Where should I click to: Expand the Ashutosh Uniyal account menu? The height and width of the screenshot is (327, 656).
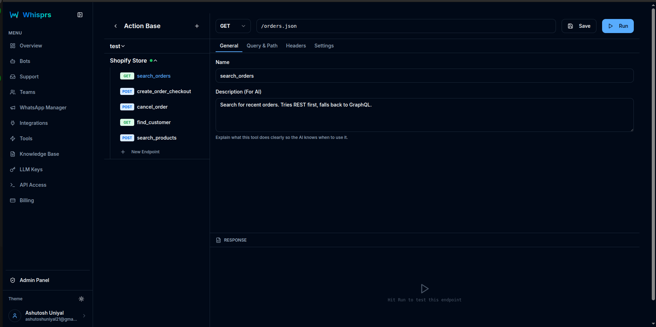point(84,316)
